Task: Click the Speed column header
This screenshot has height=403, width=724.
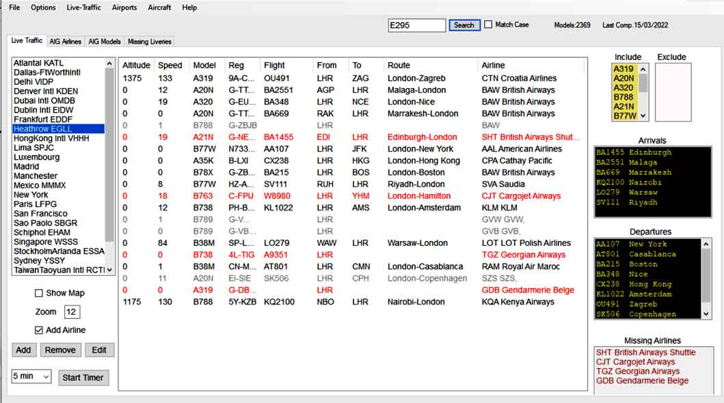Action: point(170,66)
